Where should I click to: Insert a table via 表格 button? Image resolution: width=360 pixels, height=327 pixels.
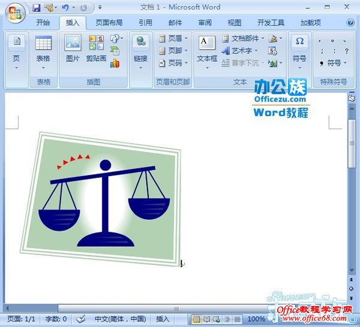click(43, 53)
